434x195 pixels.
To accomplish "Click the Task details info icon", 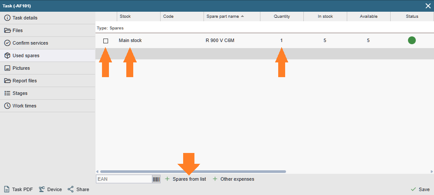I will (7, 18).
